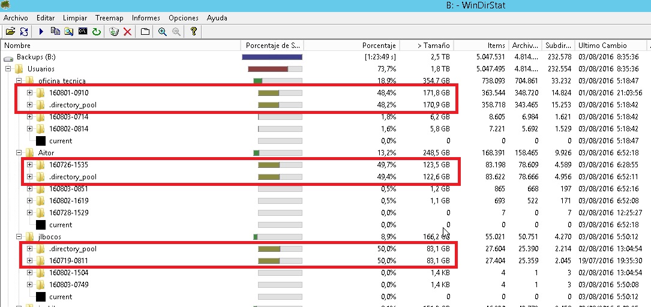Viewport: 651px width, 307px height.
Task: Sort by the Ultimo Cambio column header
Action: [602, 45]
